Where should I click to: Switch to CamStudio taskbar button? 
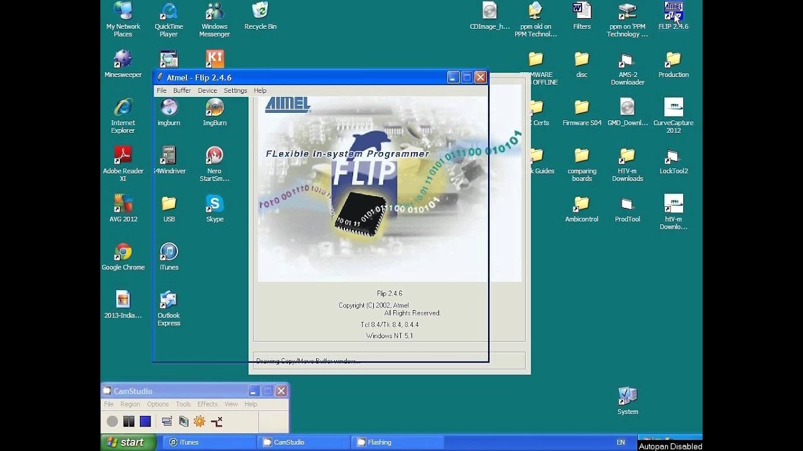[303, 442]
